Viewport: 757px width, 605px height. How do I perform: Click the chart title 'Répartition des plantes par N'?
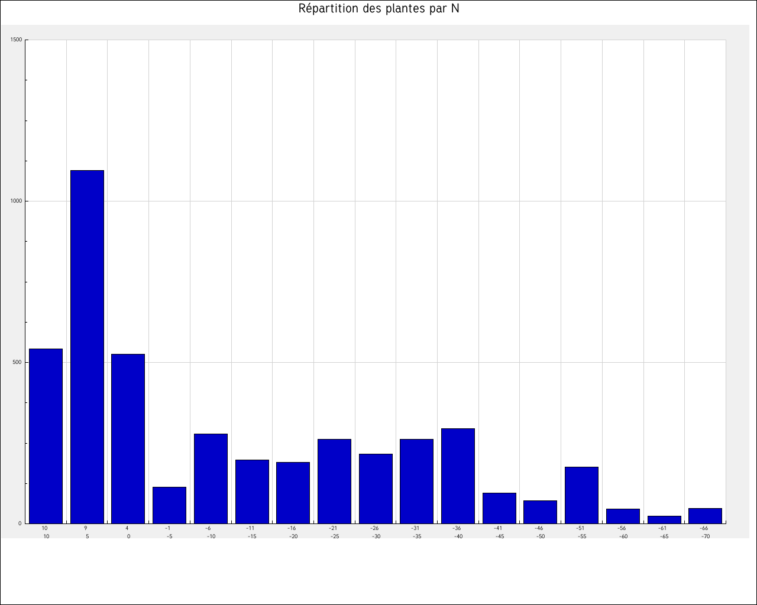378,9
